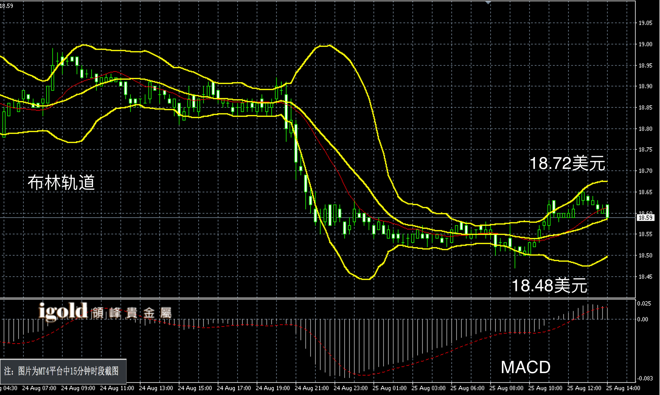Screen dimensions: 660x395
Task: Click the 25 Aug 10:00 time label
Action: pos(545,388)
